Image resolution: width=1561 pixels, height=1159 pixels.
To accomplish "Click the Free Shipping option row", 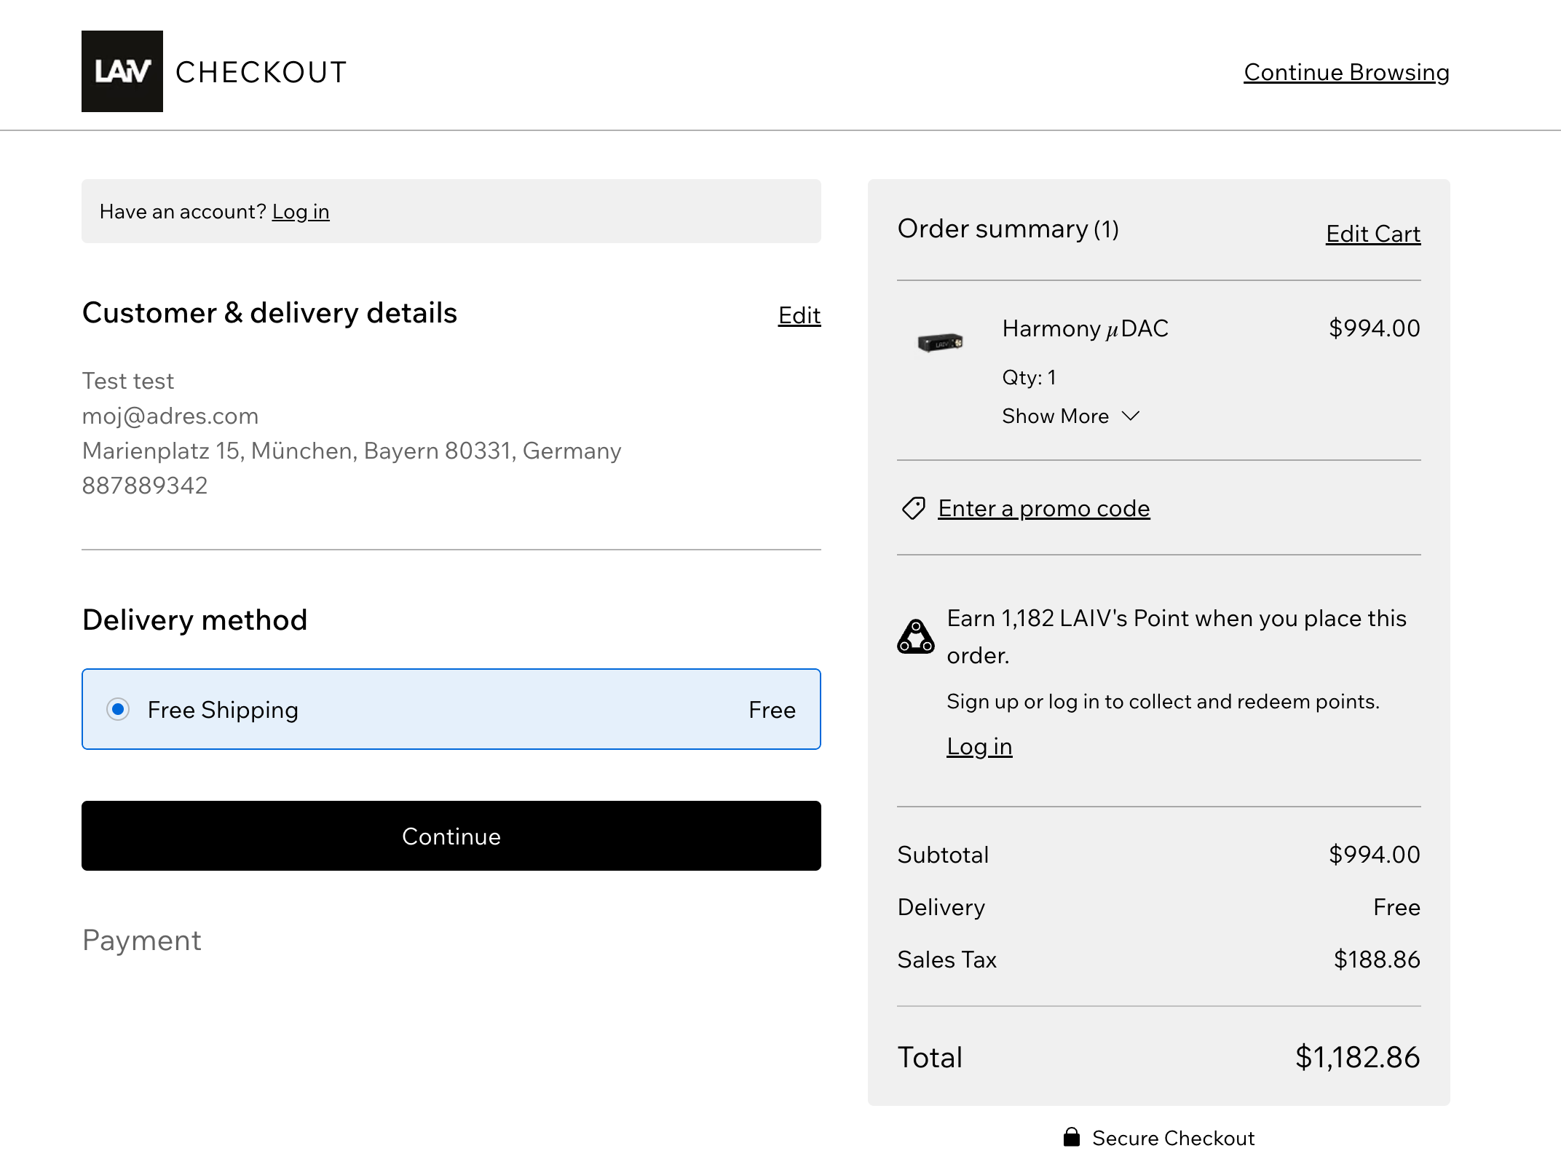I will pyautogui.click(x=451, y=709).
